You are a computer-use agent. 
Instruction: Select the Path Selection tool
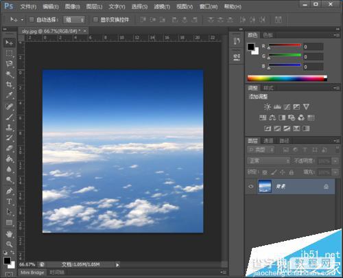[10, 212]
